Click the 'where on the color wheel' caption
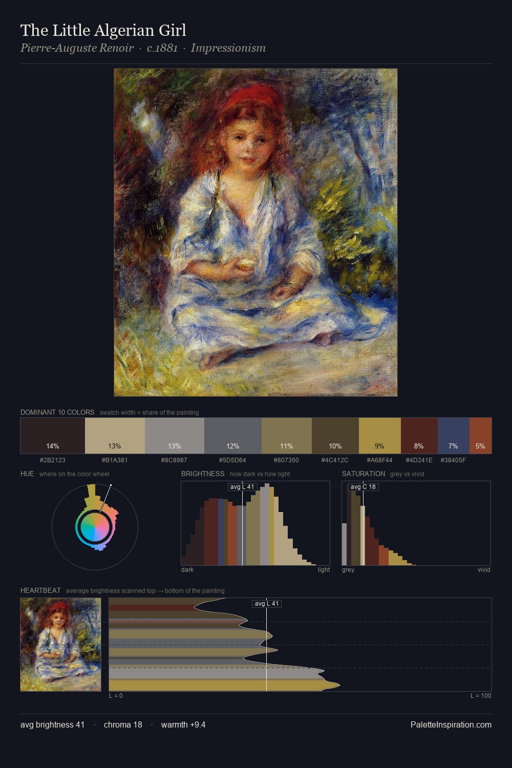This screenshot has height=768, width=512. pyautogui.click(x=74, y=474)
